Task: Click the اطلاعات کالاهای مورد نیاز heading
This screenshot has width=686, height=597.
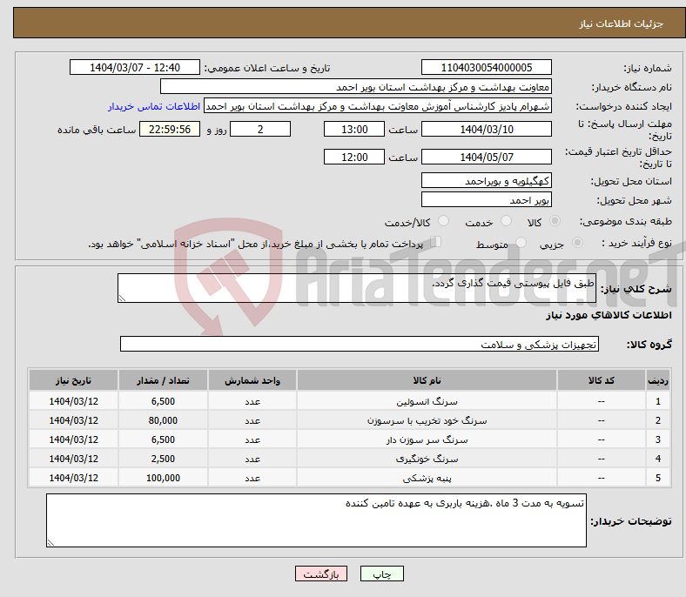Action: click(x=609, y=315)
